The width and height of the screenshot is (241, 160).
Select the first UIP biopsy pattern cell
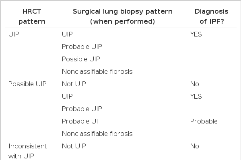[67, 34]
